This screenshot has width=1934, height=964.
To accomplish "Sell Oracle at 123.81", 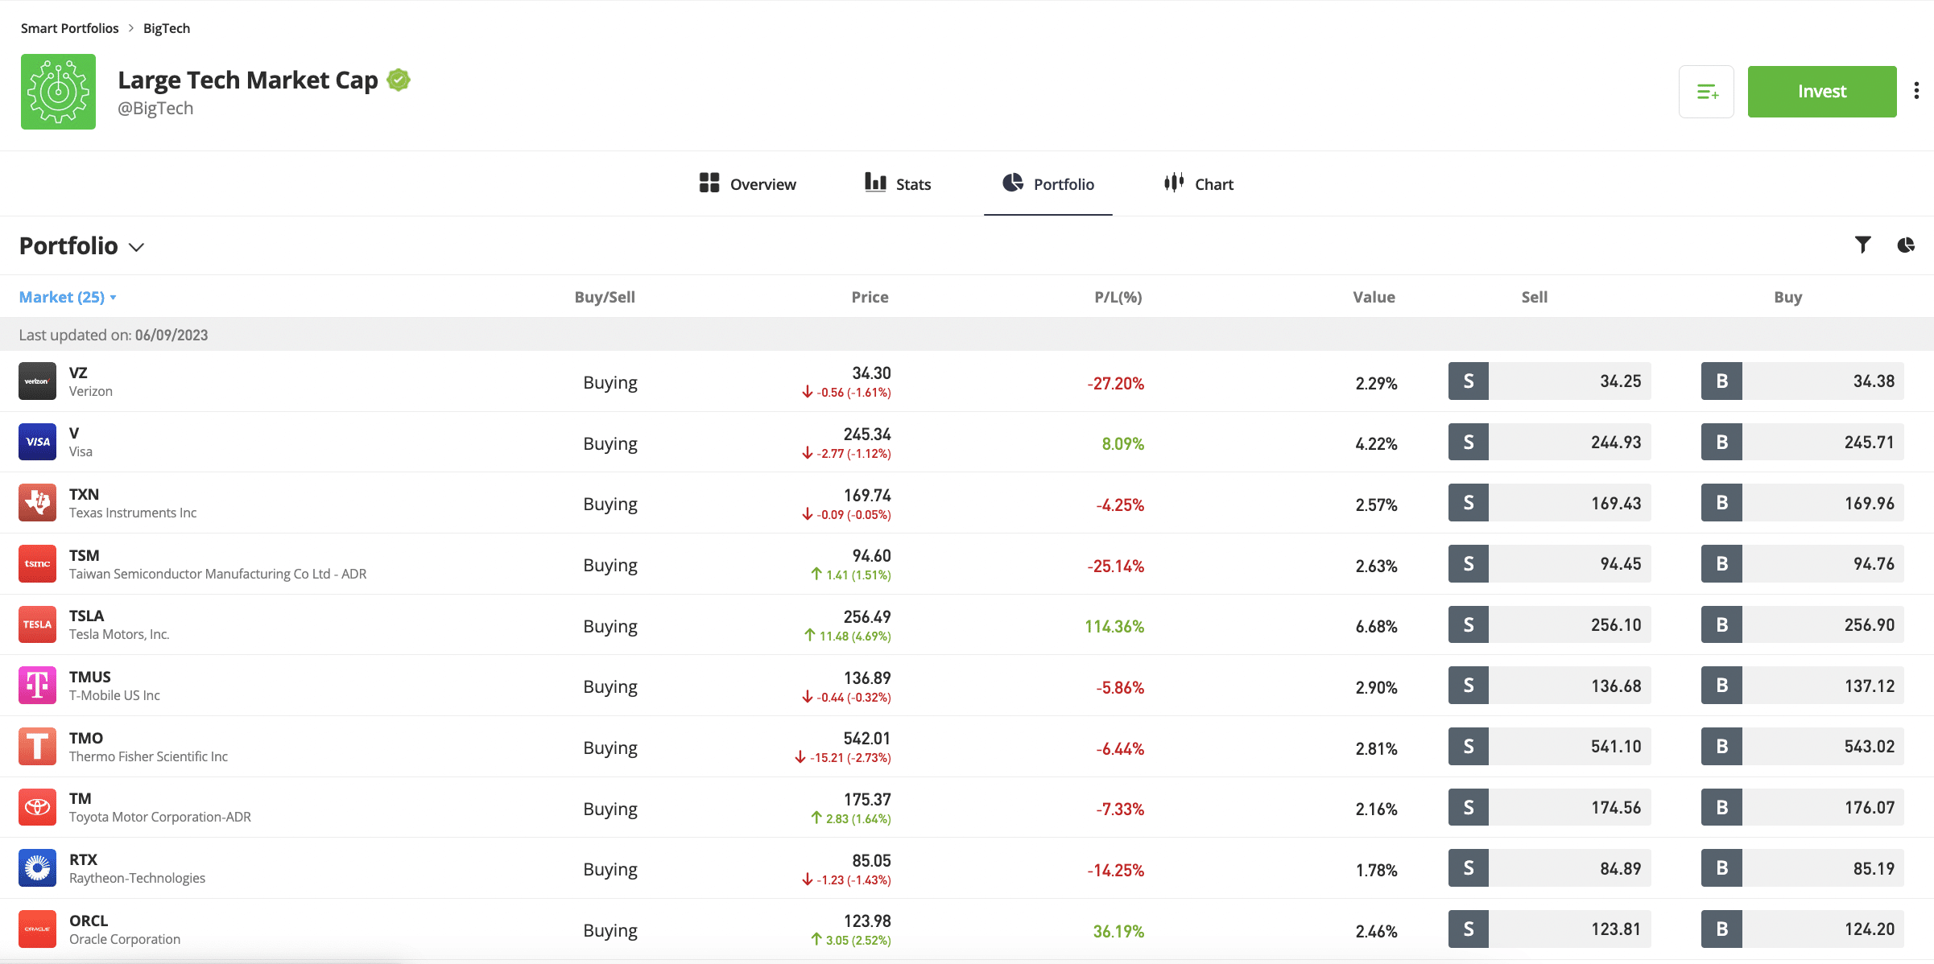I will (x=1549, y=929).
